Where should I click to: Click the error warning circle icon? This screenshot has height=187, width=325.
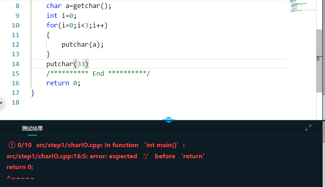click(12, 145)
